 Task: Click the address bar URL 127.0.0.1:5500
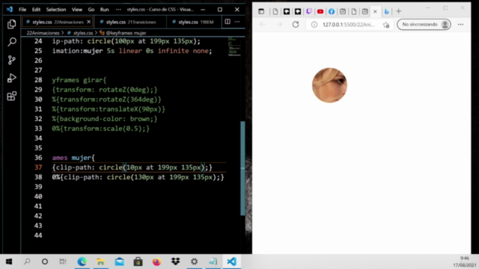(348, 25)
